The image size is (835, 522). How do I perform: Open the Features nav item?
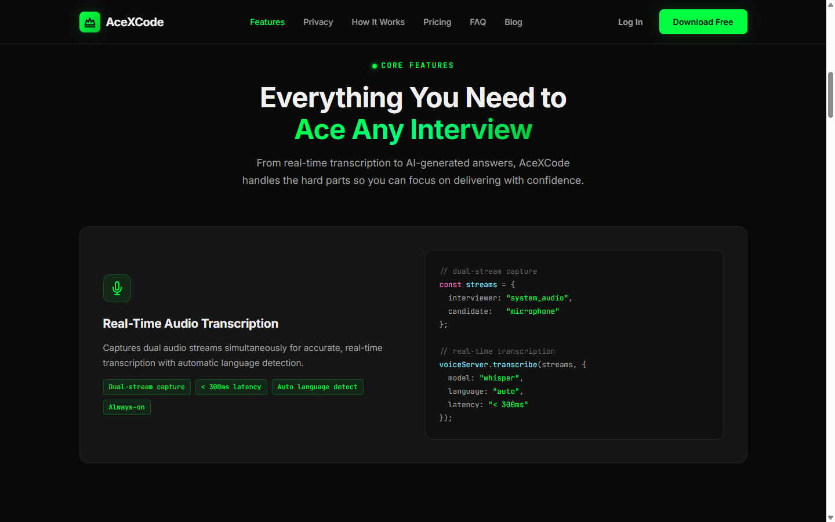267,22
